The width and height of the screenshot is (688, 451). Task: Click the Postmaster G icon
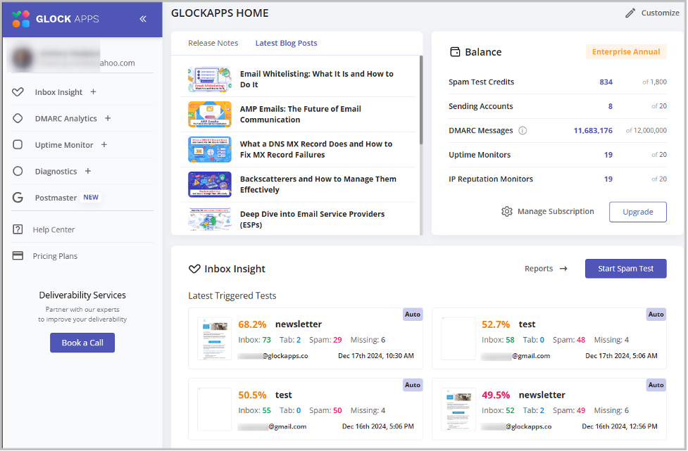pos(18,198)
